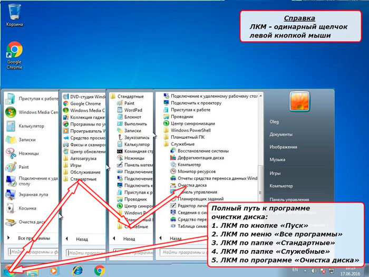Open Windows Media Center from the pinned programs list

tap(32, 112)
